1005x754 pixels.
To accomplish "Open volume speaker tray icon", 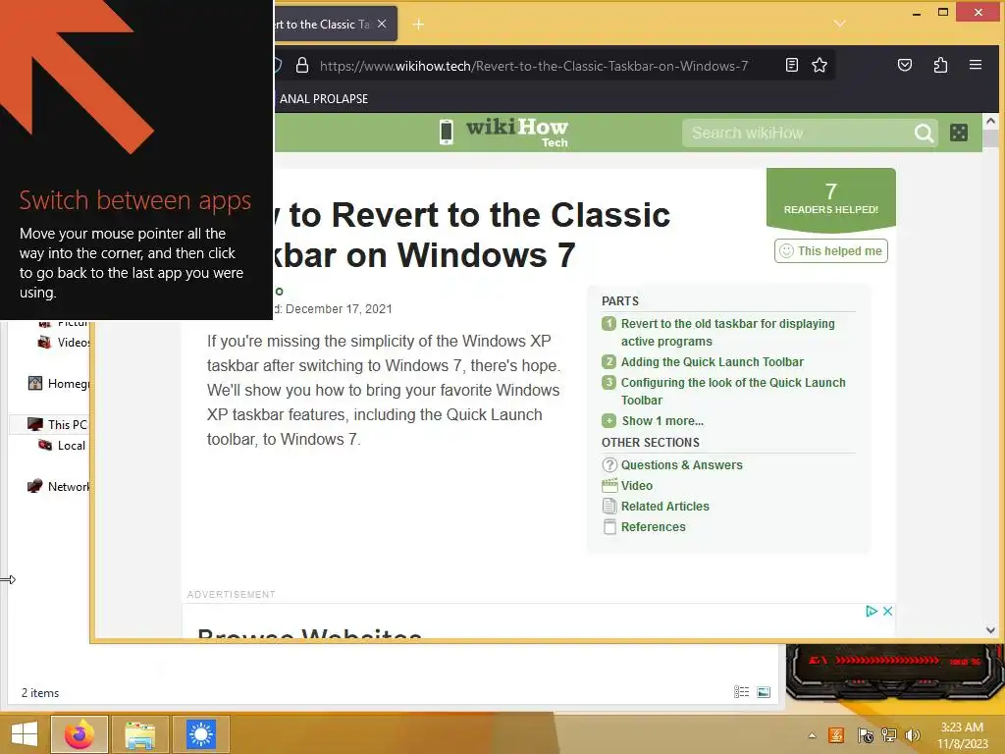I will coord(913,735).
